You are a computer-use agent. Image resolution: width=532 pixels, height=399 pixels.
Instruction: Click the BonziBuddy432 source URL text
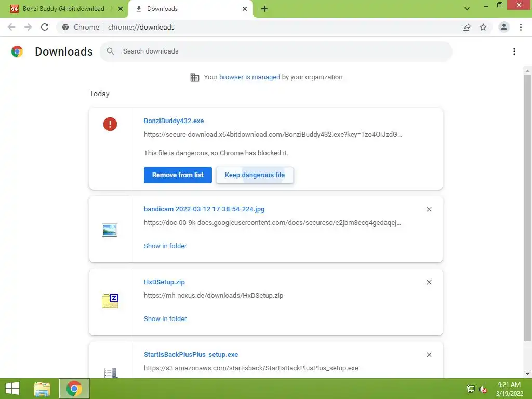point(273,135)
